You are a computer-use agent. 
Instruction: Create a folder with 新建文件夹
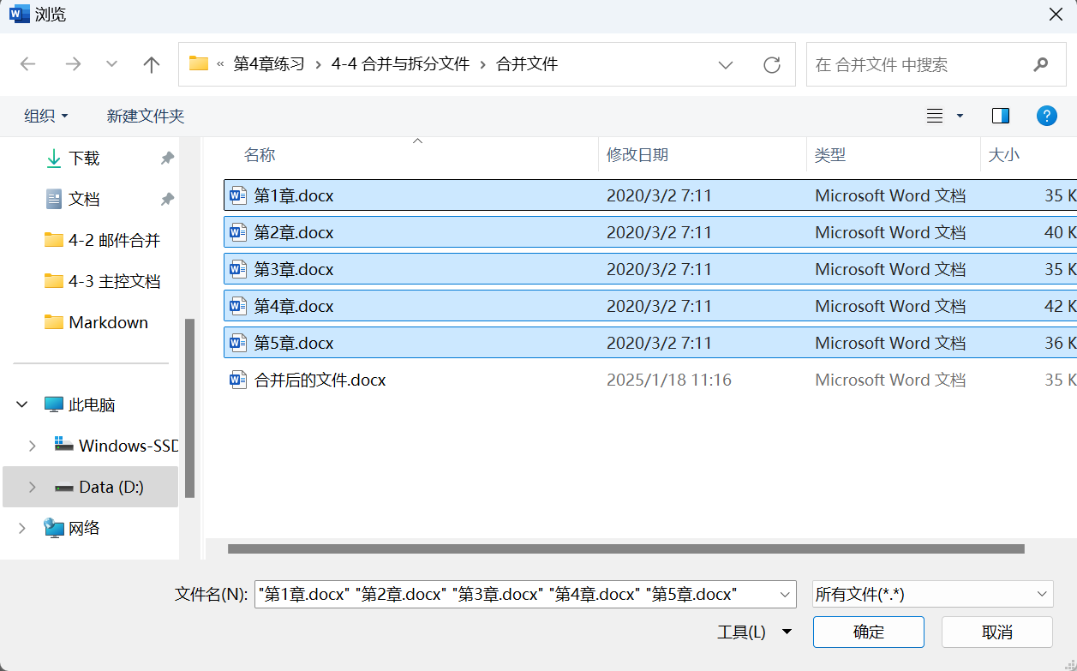[146, 116]
